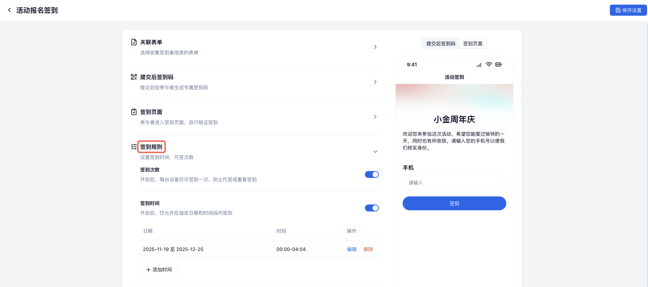Viewport: 648px width, 287px height.
Task: Switch to the 签到页面 preview tab
Action: pos(472,44)
